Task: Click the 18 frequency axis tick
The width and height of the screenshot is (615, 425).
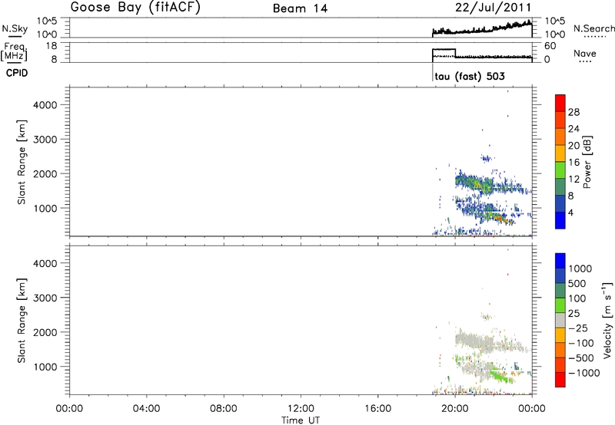Action: [51, 46]
